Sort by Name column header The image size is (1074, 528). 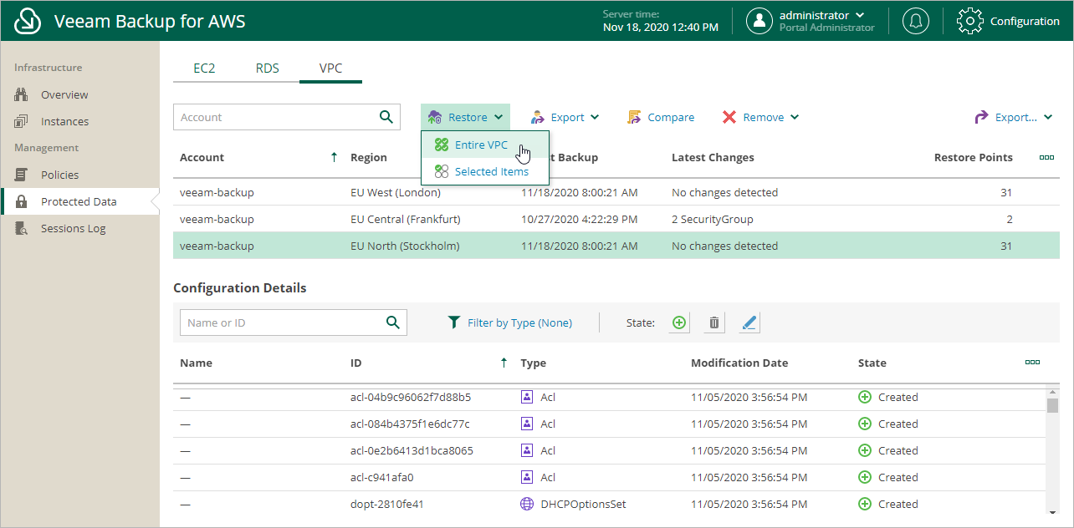pos(196,363)
